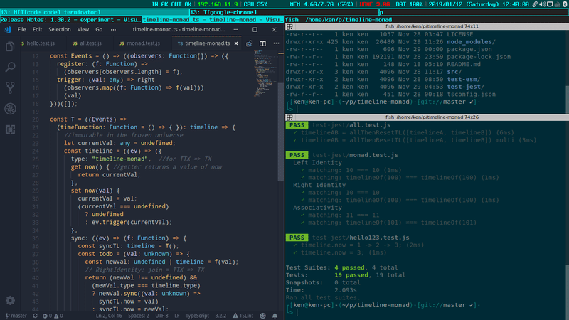Click the volume icon in system bar

pyautogui.click(x=542, y=4)
